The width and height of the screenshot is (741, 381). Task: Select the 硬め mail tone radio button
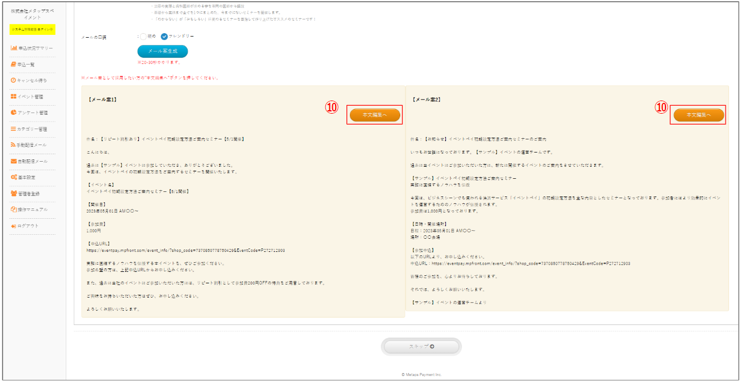(x=144, y=37)
